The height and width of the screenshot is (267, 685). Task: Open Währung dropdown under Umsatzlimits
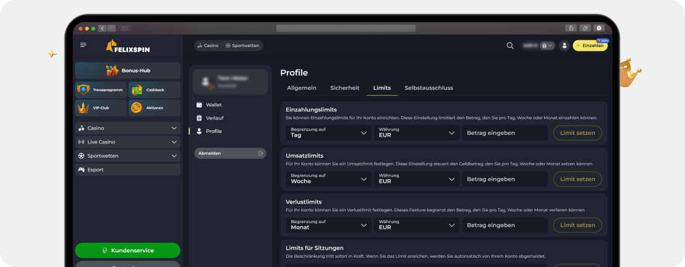point(415,179)
